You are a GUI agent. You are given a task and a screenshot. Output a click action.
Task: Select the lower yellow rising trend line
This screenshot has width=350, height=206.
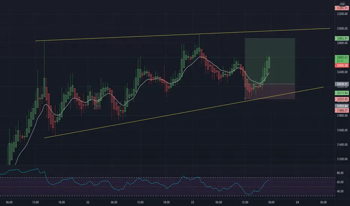click(x=184, y=113)
